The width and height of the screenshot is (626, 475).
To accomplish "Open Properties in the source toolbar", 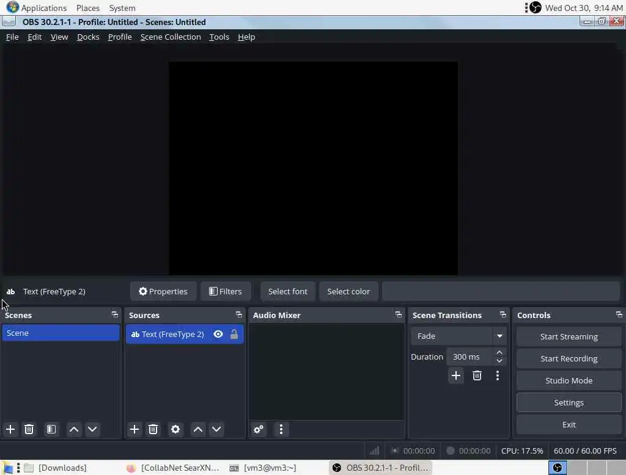I will coord(163,291).
